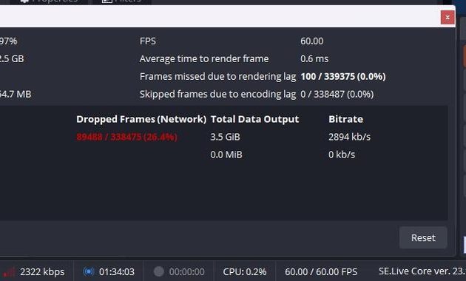Click the frames missed due to rendering lag value
Image resolution: width=466 pixels, height=281 pixels.
343,77
